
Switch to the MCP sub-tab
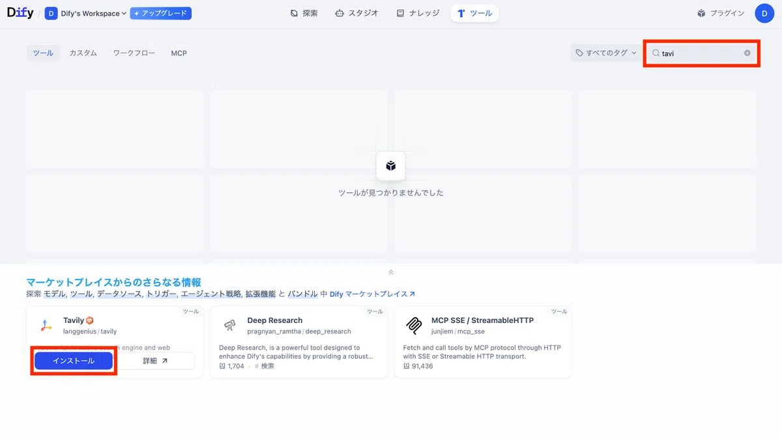pos(179,53)
